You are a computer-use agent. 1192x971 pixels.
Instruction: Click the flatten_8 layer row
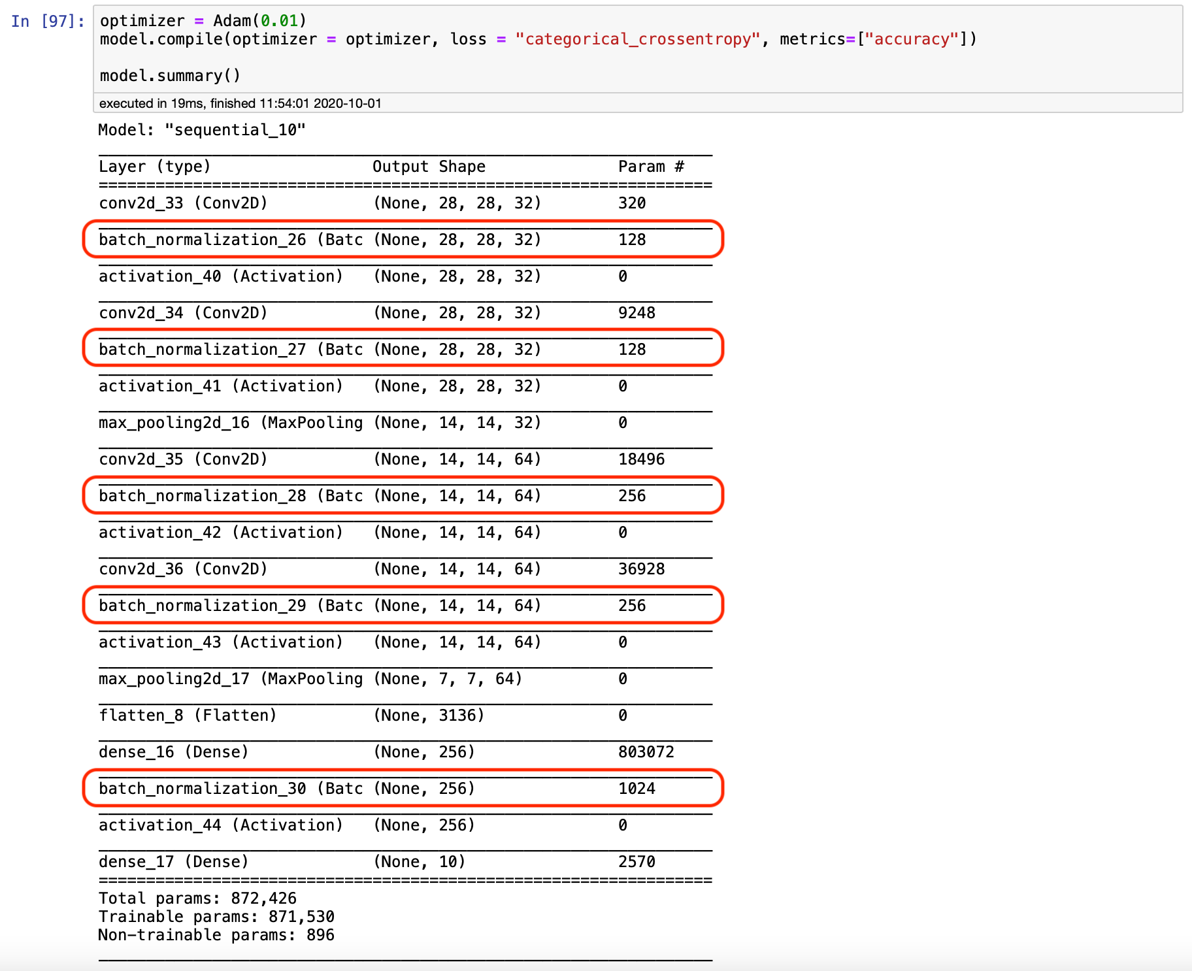190,715
